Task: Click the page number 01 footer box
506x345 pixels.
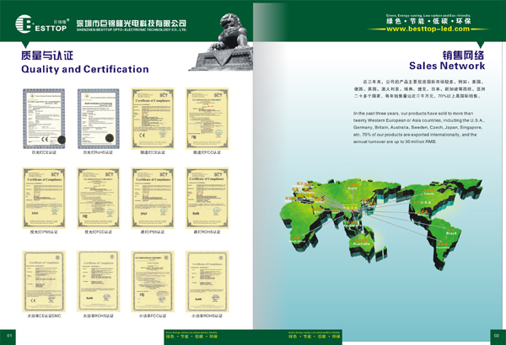Action: click(x=8, y=337)
